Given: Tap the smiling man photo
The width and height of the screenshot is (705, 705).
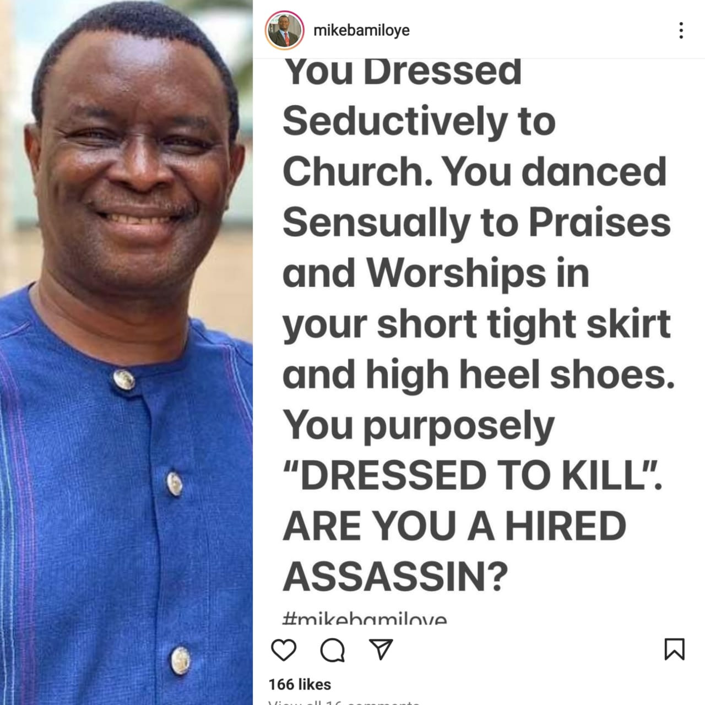Looking at the screenshot, I should coord(126,352).
